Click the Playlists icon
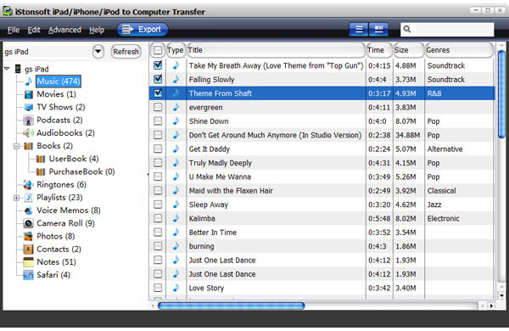Image resolution: width=509 pixels, height=331 pixels. pos(29,198)
